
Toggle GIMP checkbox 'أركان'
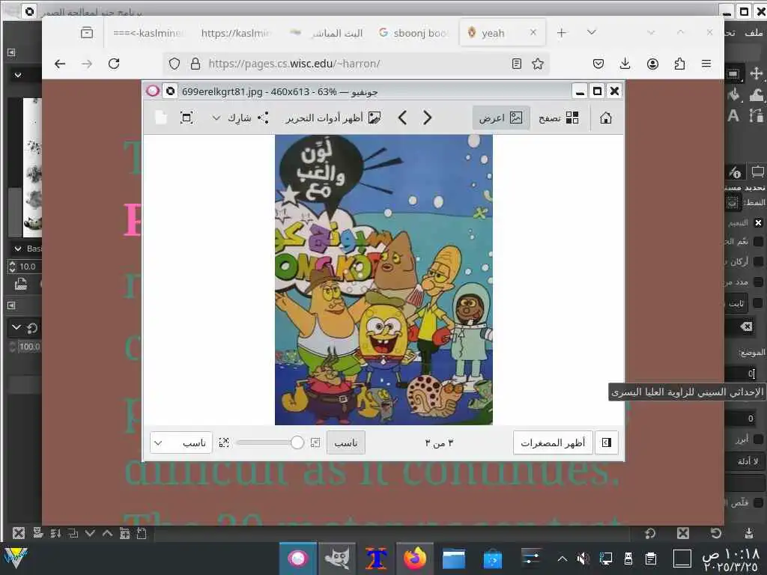point(758,261)
